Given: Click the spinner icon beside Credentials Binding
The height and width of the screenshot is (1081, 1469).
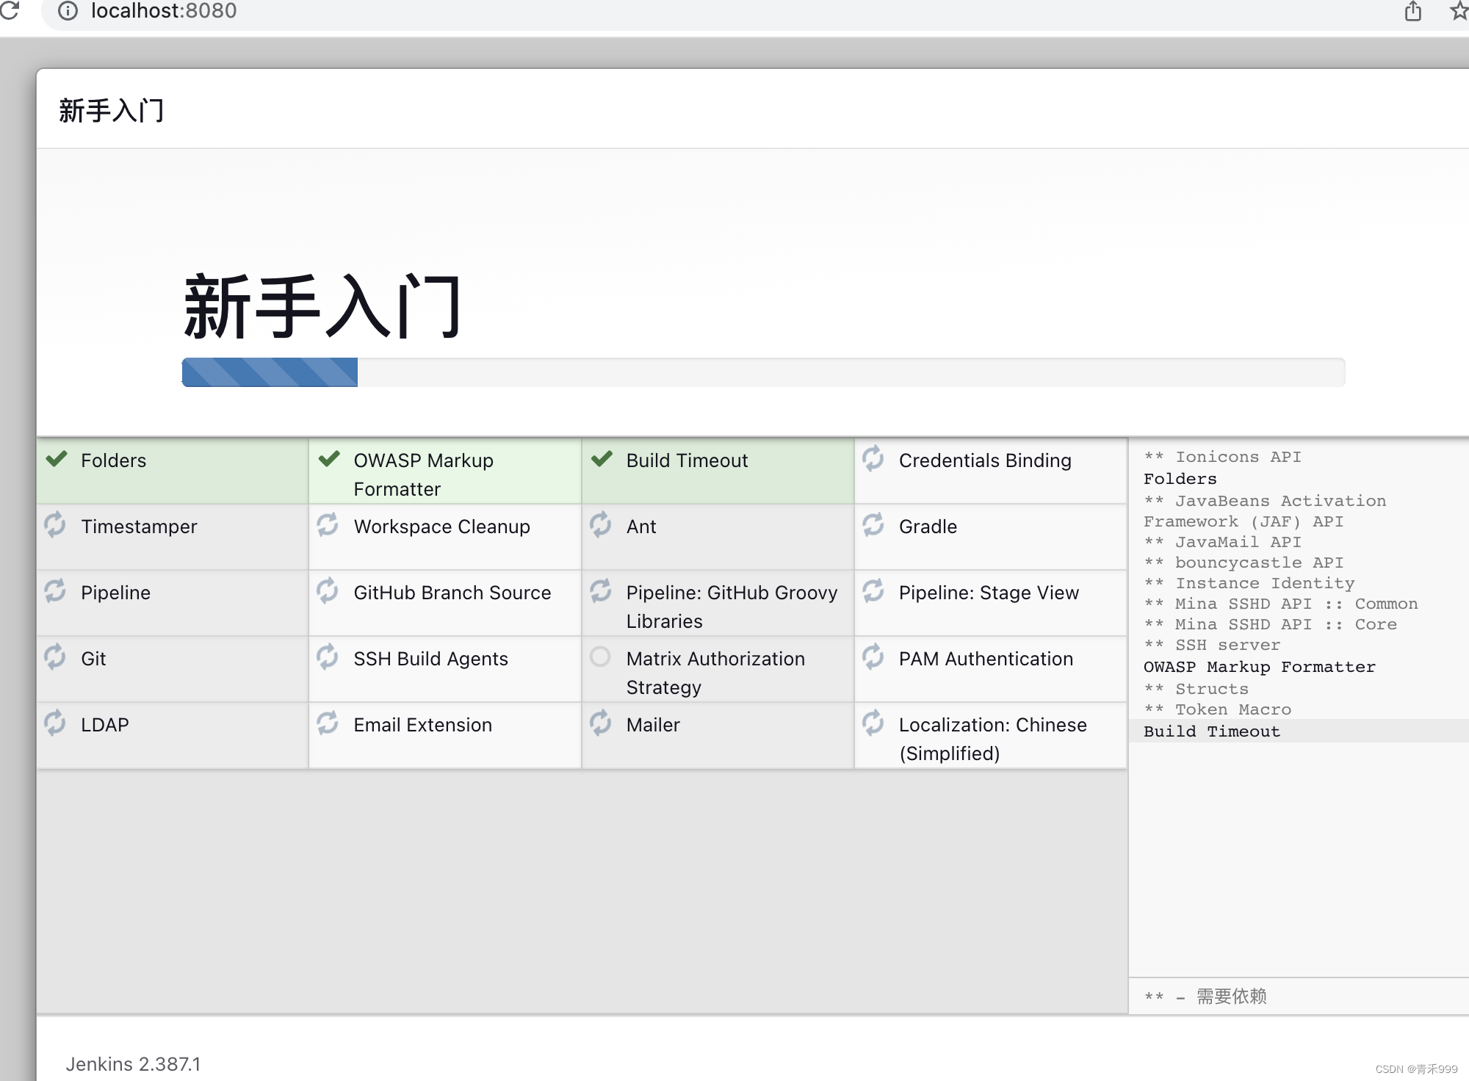Looking at the screenshot, I should tap(873, 458).
